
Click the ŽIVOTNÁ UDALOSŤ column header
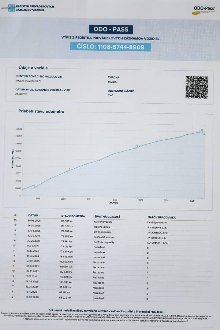coord(107,217)
